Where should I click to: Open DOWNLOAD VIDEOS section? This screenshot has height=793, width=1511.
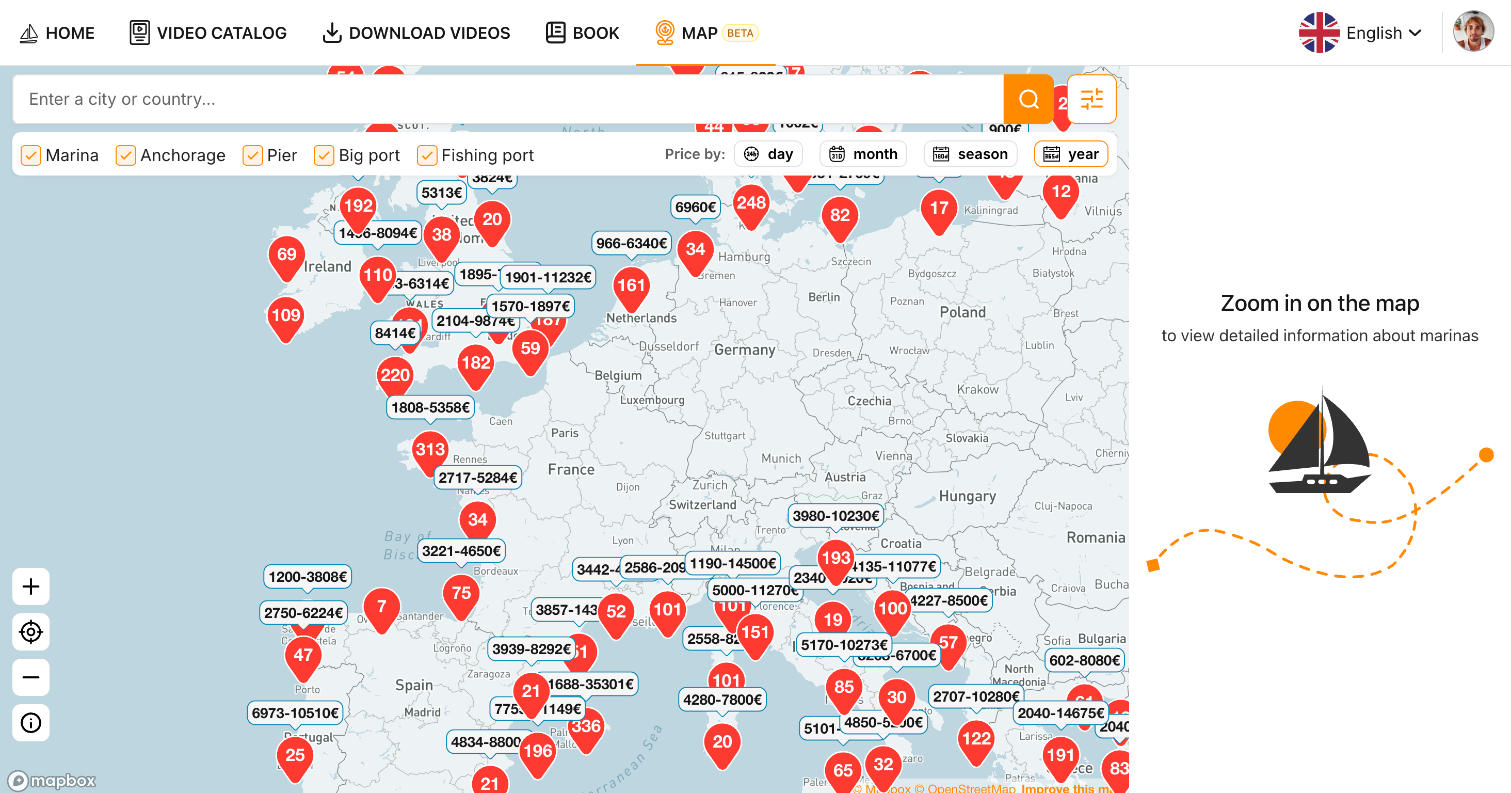coord(416,33)
